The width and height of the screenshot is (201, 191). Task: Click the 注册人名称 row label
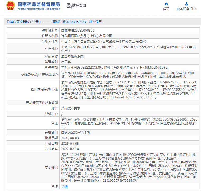tap(50, 36)
